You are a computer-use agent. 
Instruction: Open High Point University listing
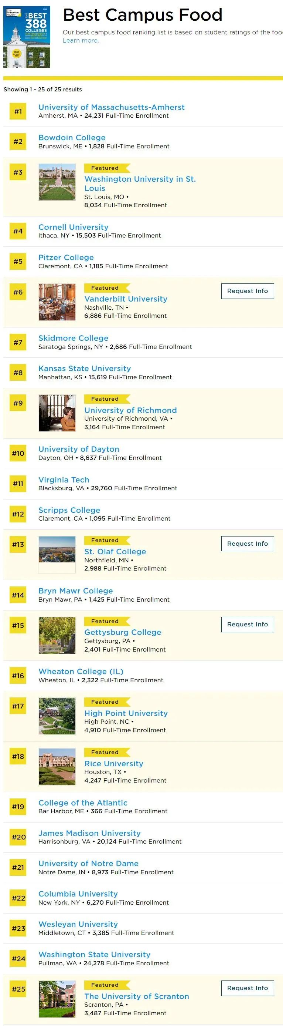click(126, 713)
